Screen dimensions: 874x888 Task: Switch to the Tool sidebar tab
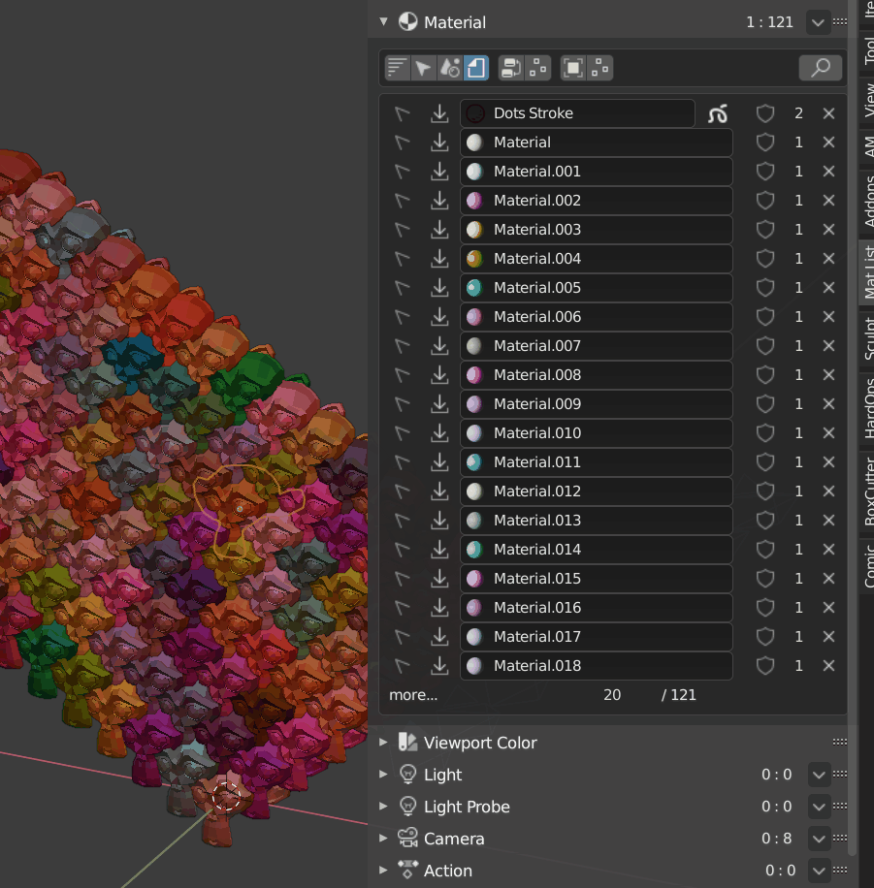coord(868,49)
